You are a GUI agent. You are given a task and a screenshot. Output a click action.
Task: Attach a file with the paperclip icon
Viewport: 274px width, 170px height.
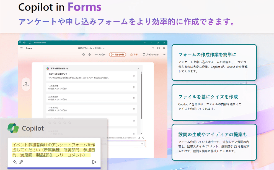tap(21, 162)
